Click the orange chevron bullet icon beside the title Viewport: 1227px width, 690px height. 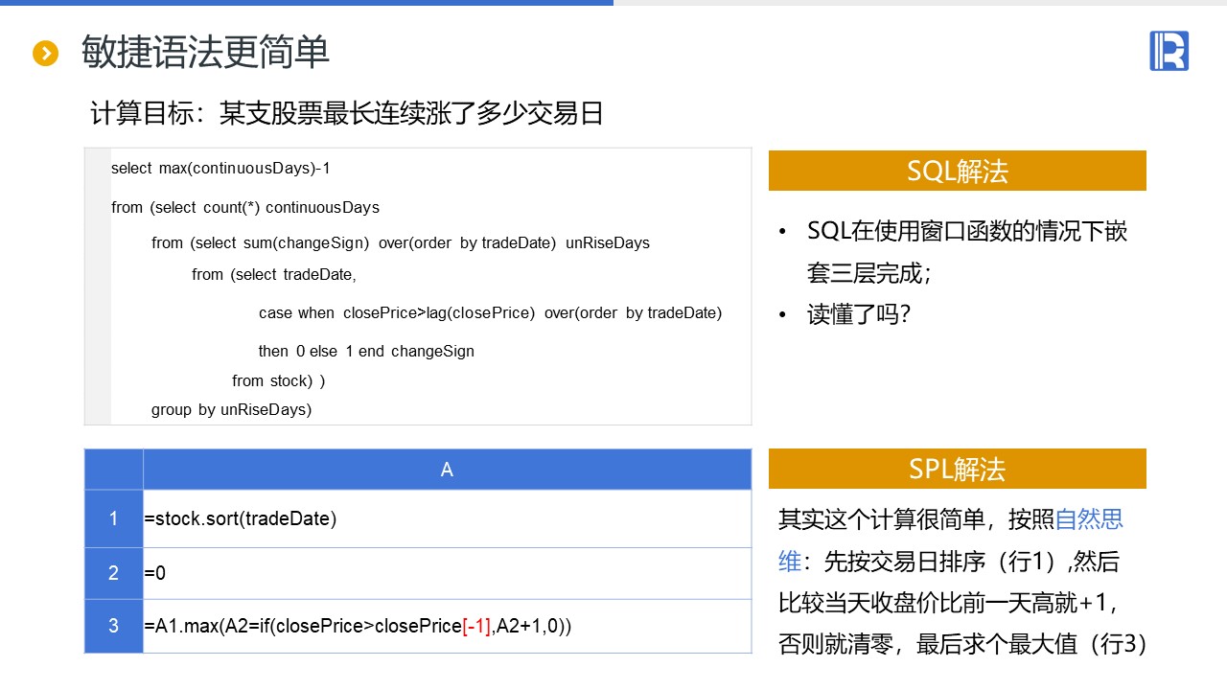[46, 54]
